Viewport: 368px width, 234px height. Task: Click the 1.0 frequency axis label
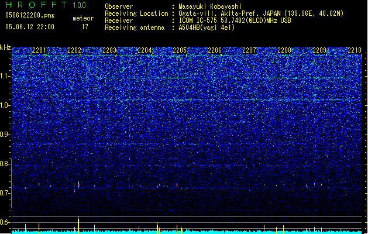[5, 105]
